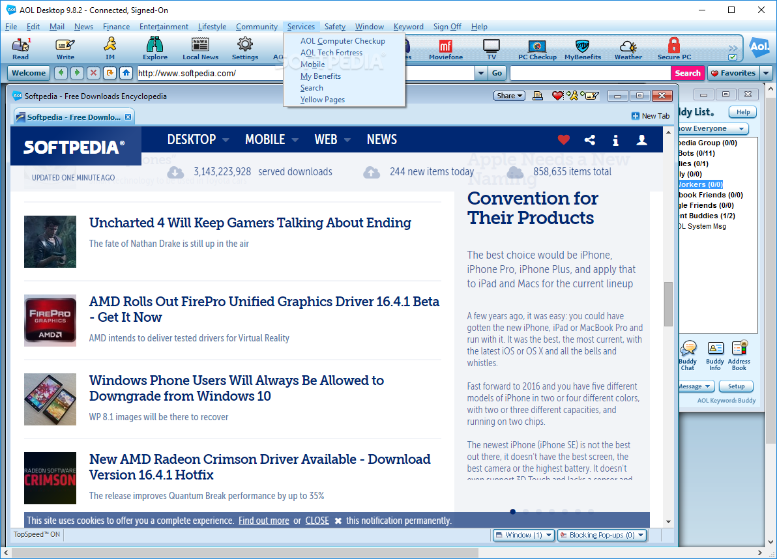Open the IM running man icon
Screen dimensions: 777x559
click(110, 48)
